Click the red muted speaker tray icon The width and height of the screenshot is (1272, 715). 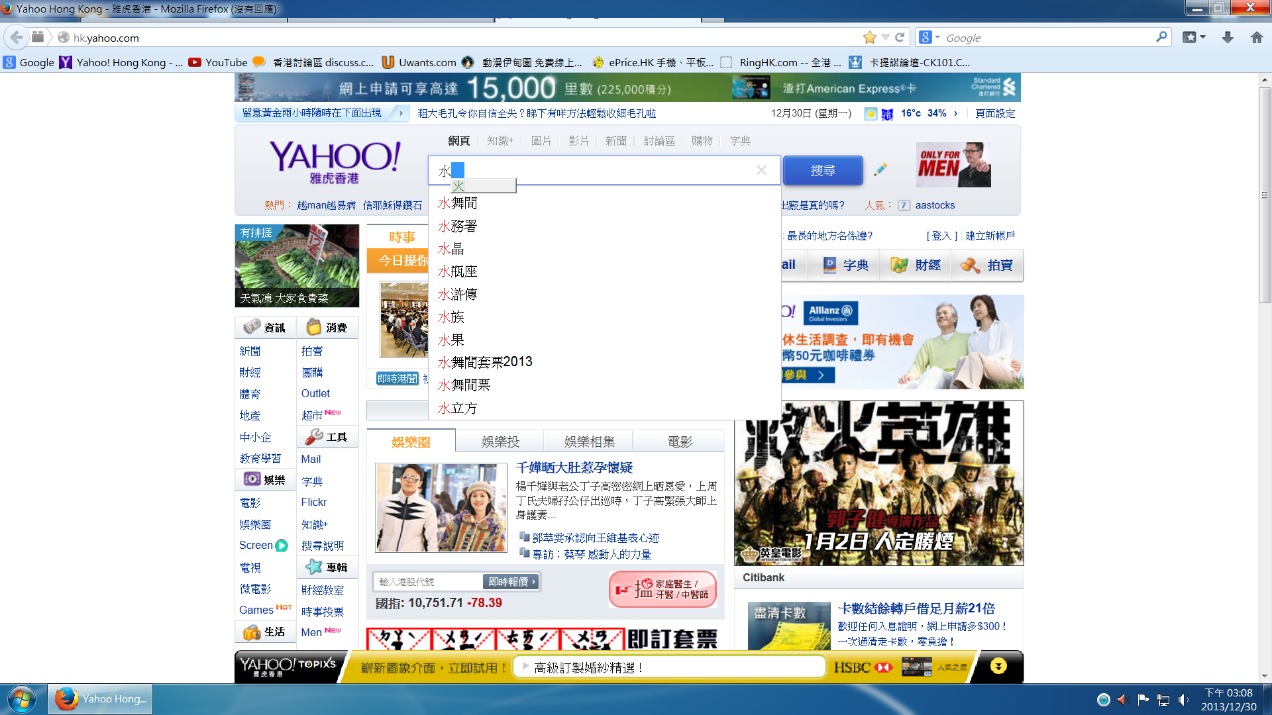point(1123,699)
